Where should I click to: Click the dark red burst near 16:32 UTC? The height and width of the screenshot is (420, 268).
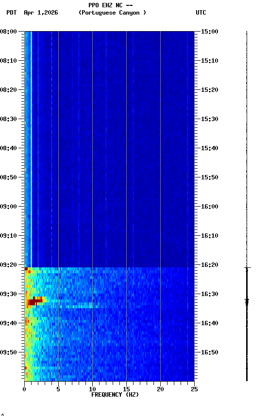point(35,302)
